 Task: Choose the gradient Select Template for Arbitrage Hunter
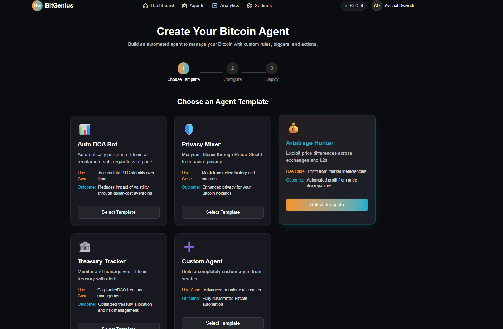point(327,205)
